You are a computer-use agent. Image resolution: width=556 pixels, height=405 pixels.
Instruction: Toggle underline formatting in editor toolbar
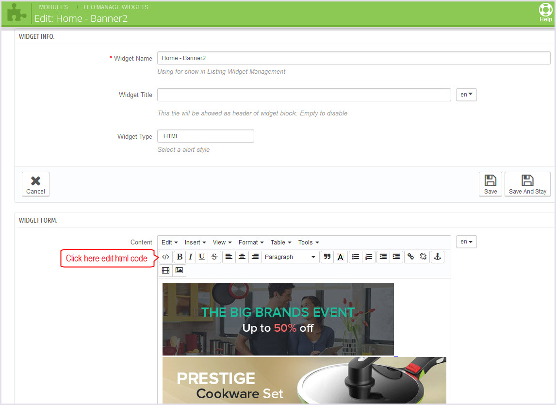[202, 257]
